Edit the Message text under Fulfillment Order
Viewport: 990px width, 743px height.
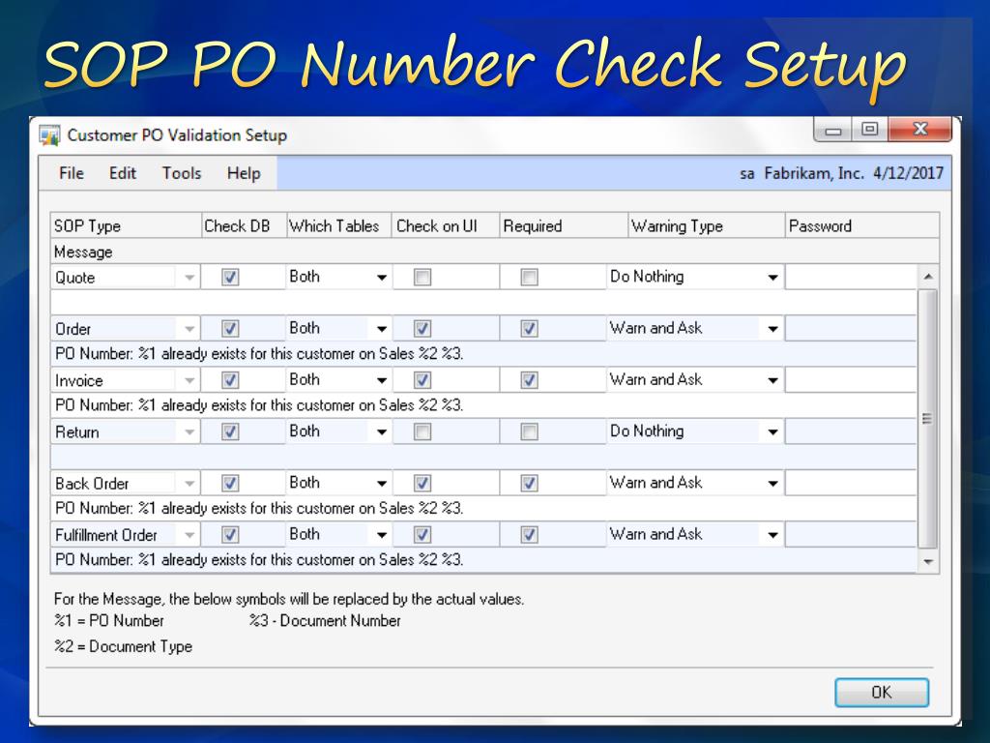click(483, 560)
